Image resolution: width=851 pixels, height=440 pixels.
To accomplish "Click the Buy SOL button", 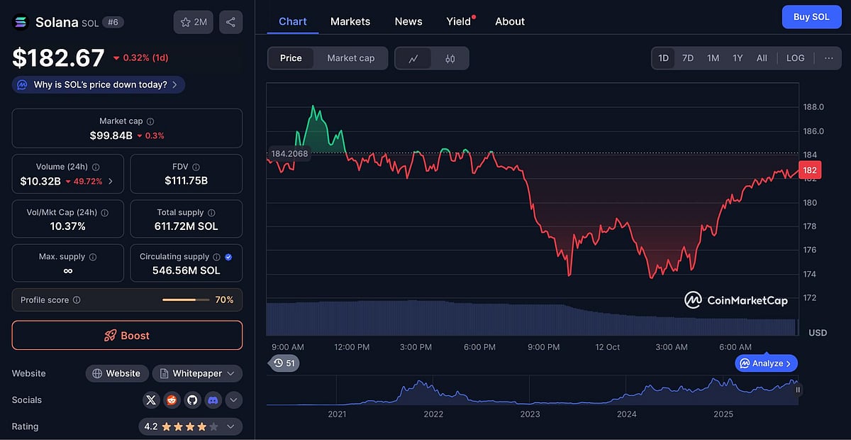I will point(811,16).
